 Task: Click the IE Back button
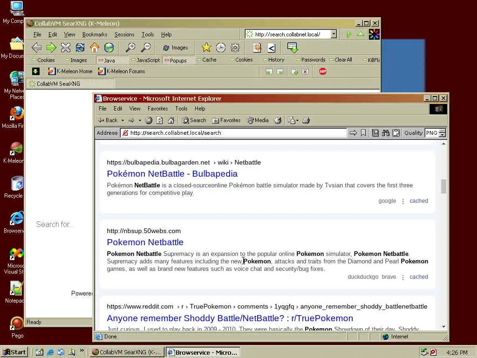(x=108, y=121)
